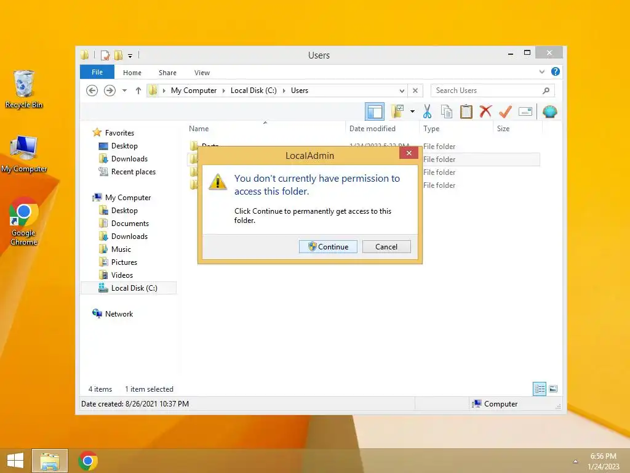
Task: Expand arrow after Local Disk (C:) breadcrumb
Action: click(284, 91)
